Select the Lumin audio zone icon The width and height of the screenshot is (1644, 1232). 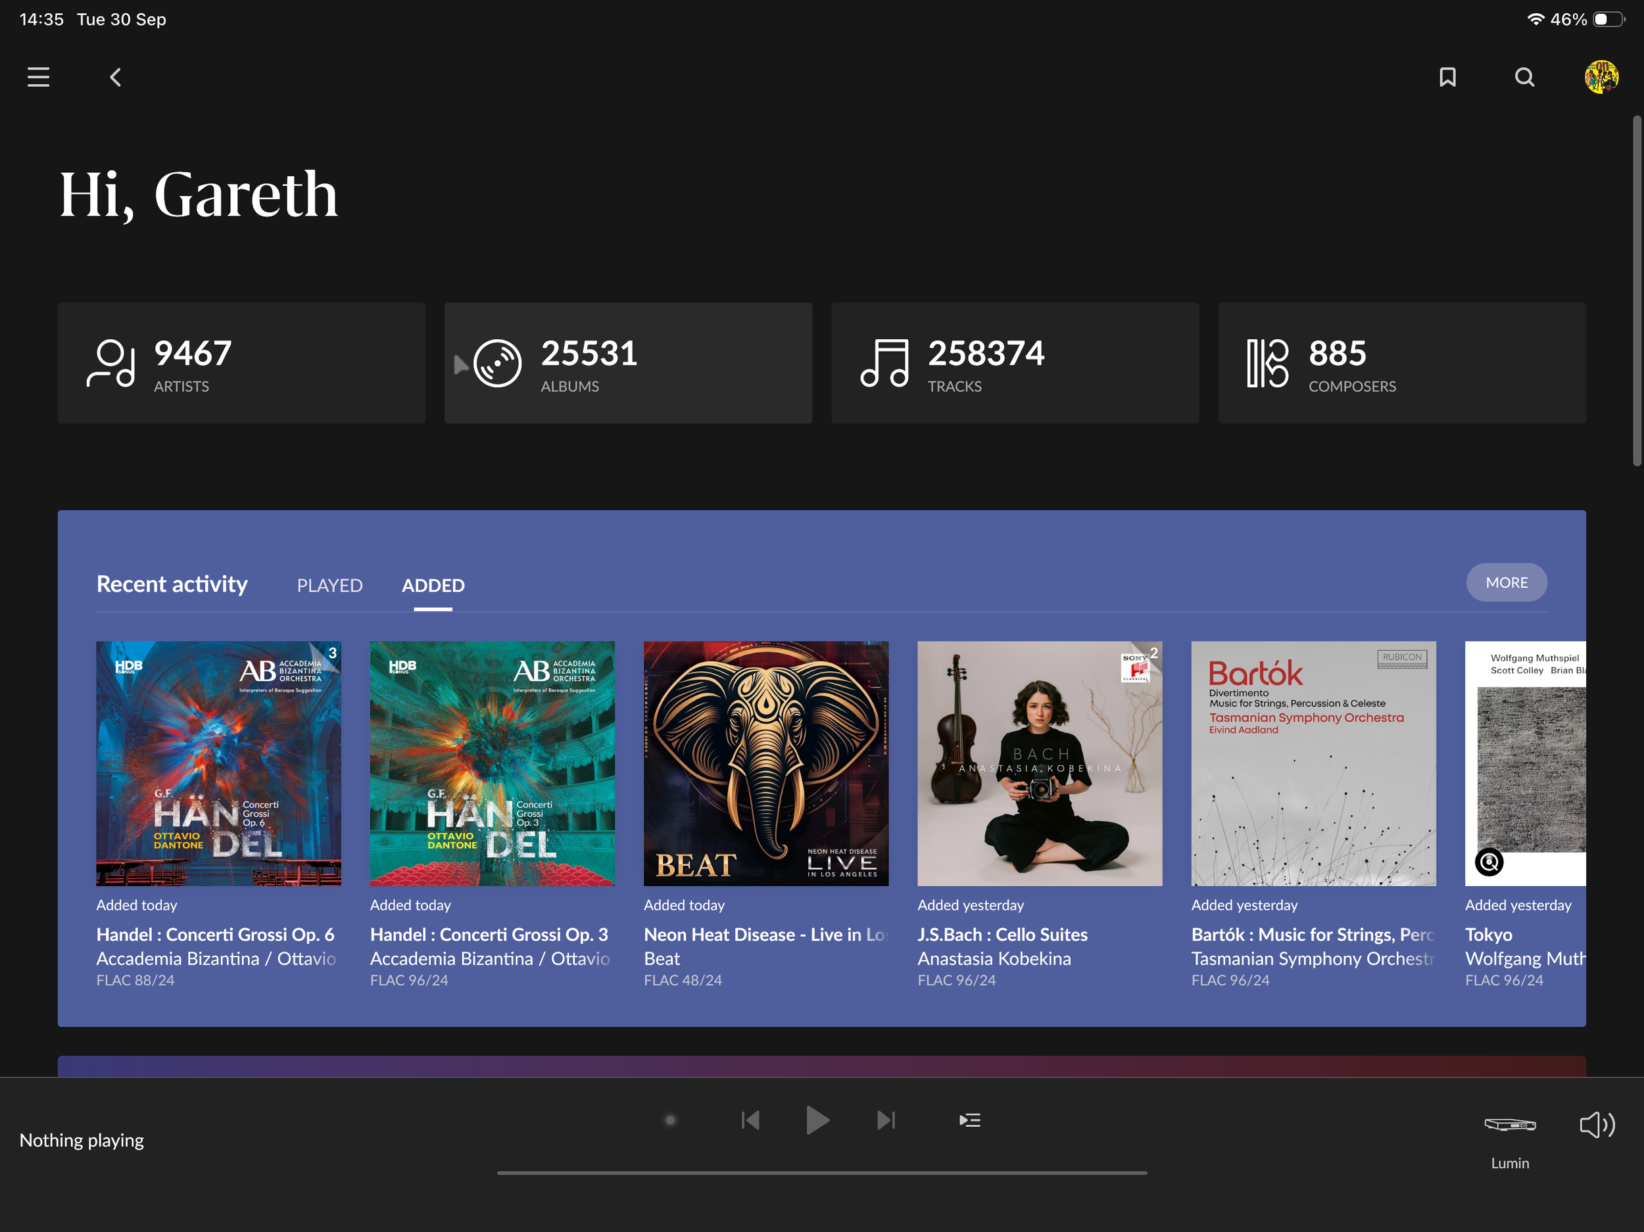pyautogui.click(x=1509, y=1124)
